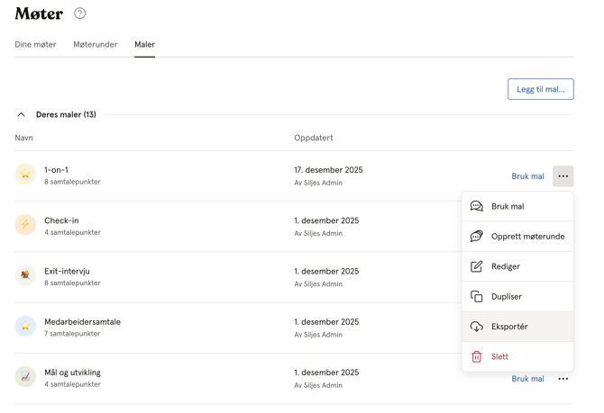Switch to the Dine møter tab
The height and width of the screenshot is (413, 604).
[35, 45]
